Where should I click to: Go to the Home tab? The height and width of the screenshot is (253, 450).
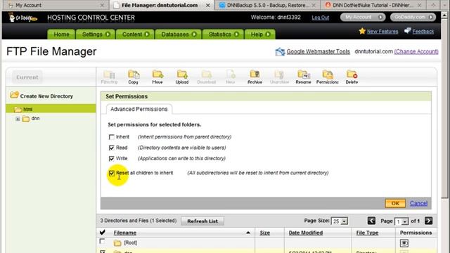(61, 34)
